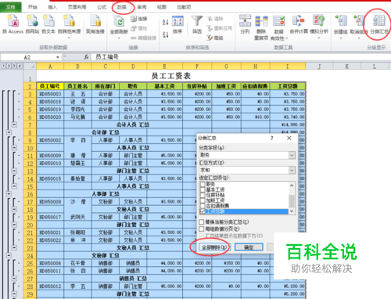Image resolution: width=391 pixels, height=299 pixels.
Task: Click the 全部刷新 refresh icon
Action: click(x=119, y=21)
